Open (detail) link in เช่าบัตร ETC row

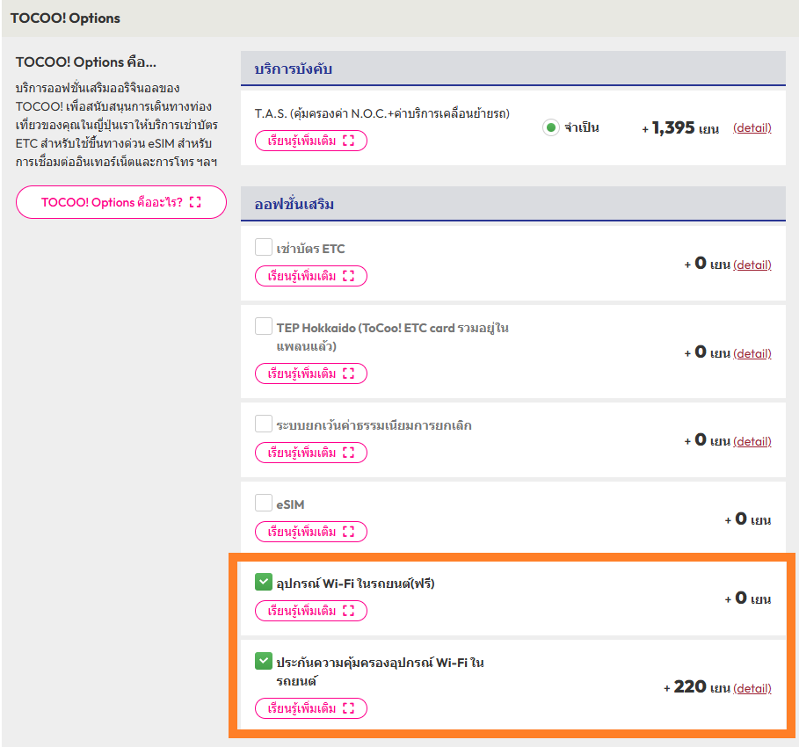tap(752, 265)
